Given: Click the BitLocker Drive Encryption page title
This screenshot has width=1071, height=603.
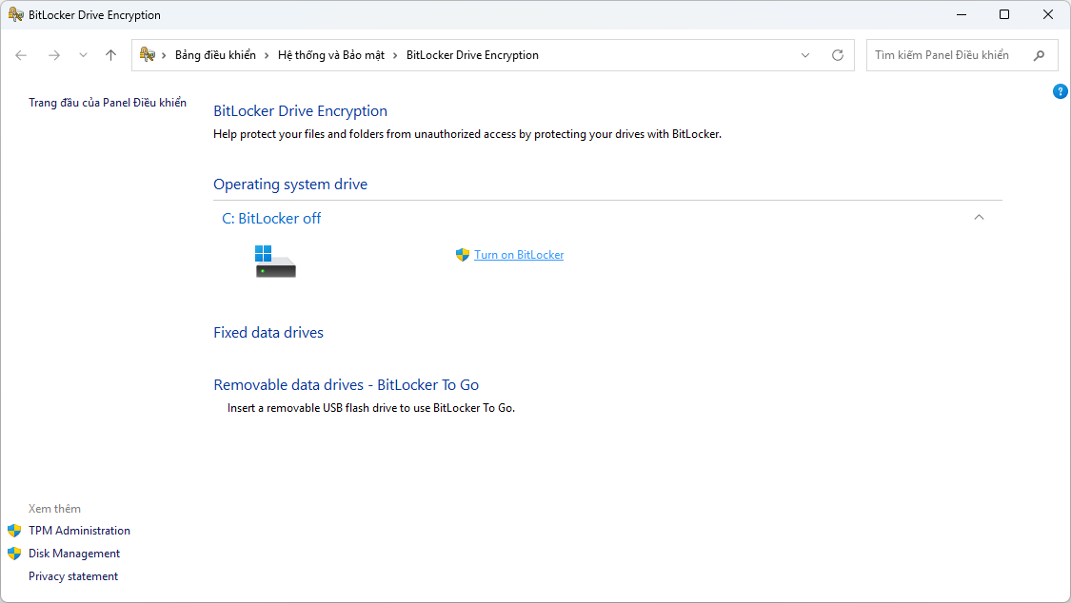Looking at the screenshot, I should 301,111.
